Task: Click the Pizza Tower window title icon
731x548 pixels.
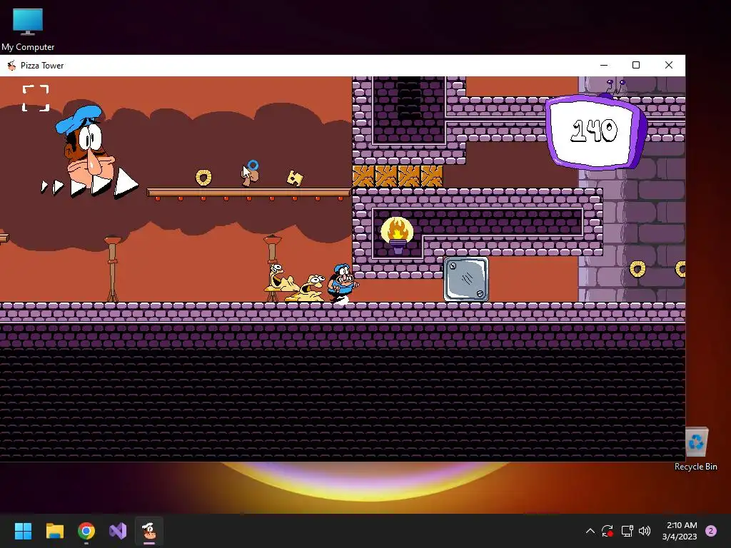Action: (11, 65)
